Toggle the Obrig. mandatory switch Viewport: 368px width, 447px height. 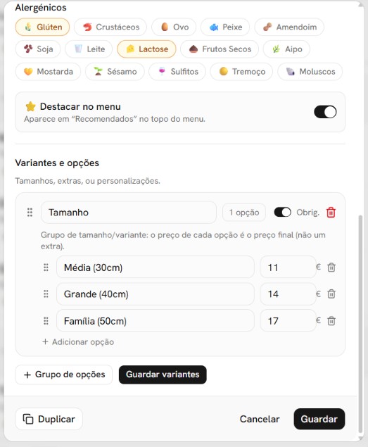tap(282, 213)
